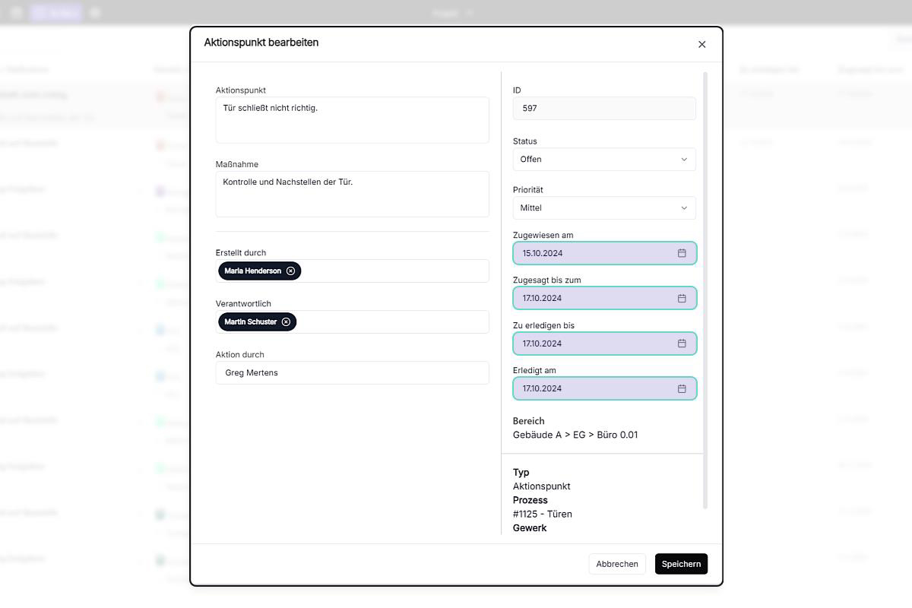Click the Erstellt durch field empty area
The image size is (912, 608).
point(395,271)
